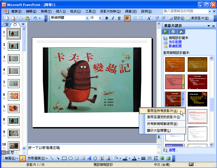Open the Animation Schemes link

(175, 46)
